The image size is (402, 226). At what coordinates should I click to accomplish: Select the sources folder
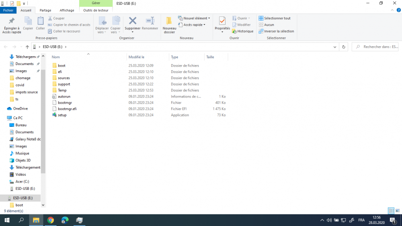pyautogui.click(x=64, y=78)
